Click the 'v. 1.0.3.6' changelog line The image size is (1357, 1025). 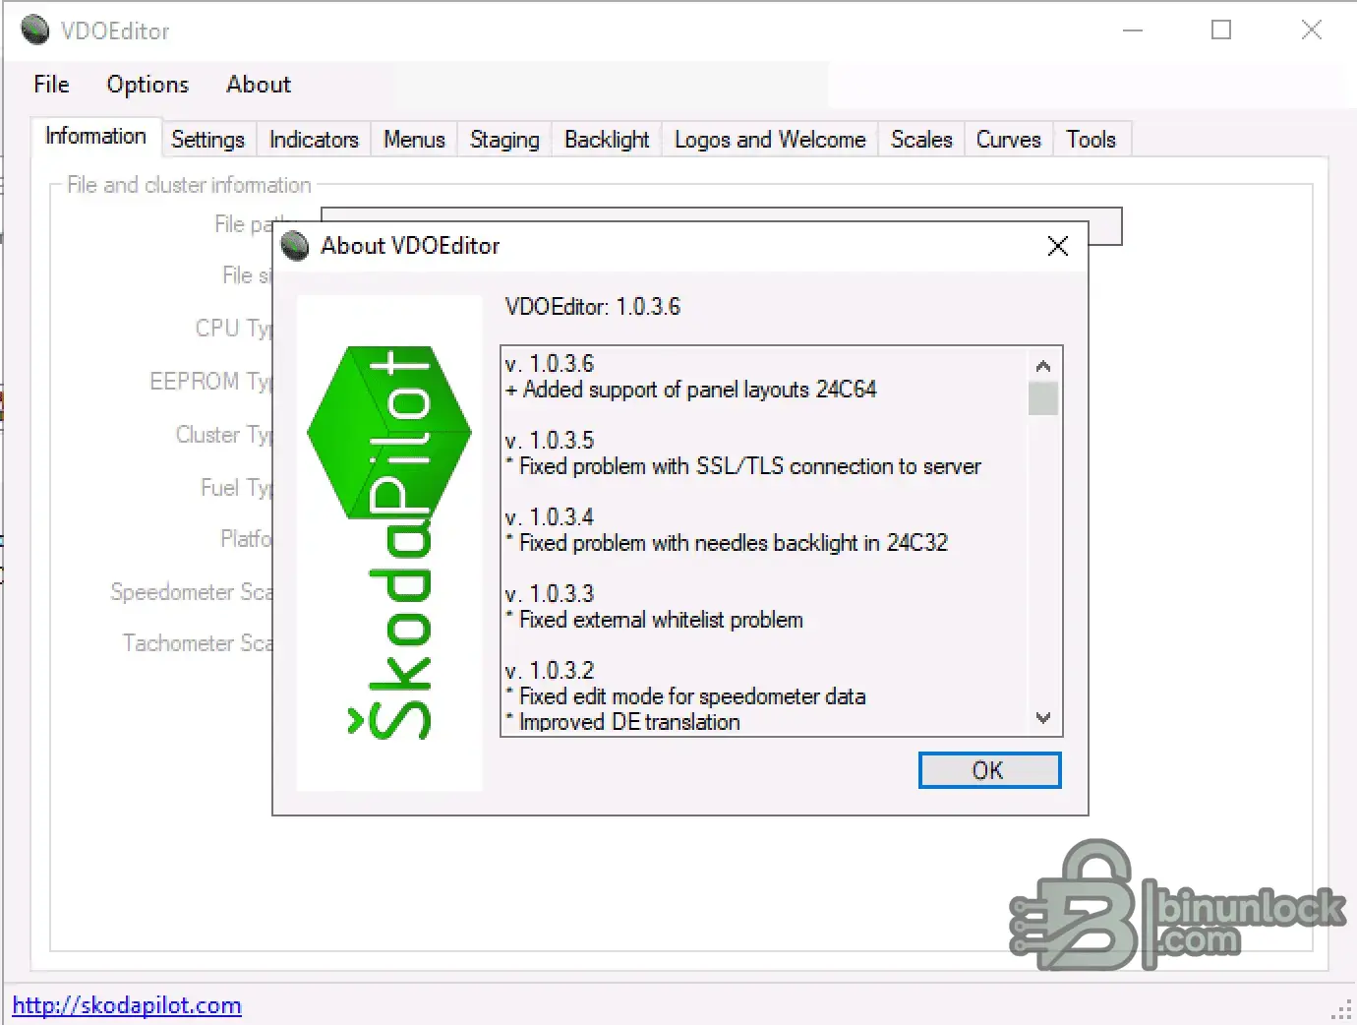(x=550, y=364)
